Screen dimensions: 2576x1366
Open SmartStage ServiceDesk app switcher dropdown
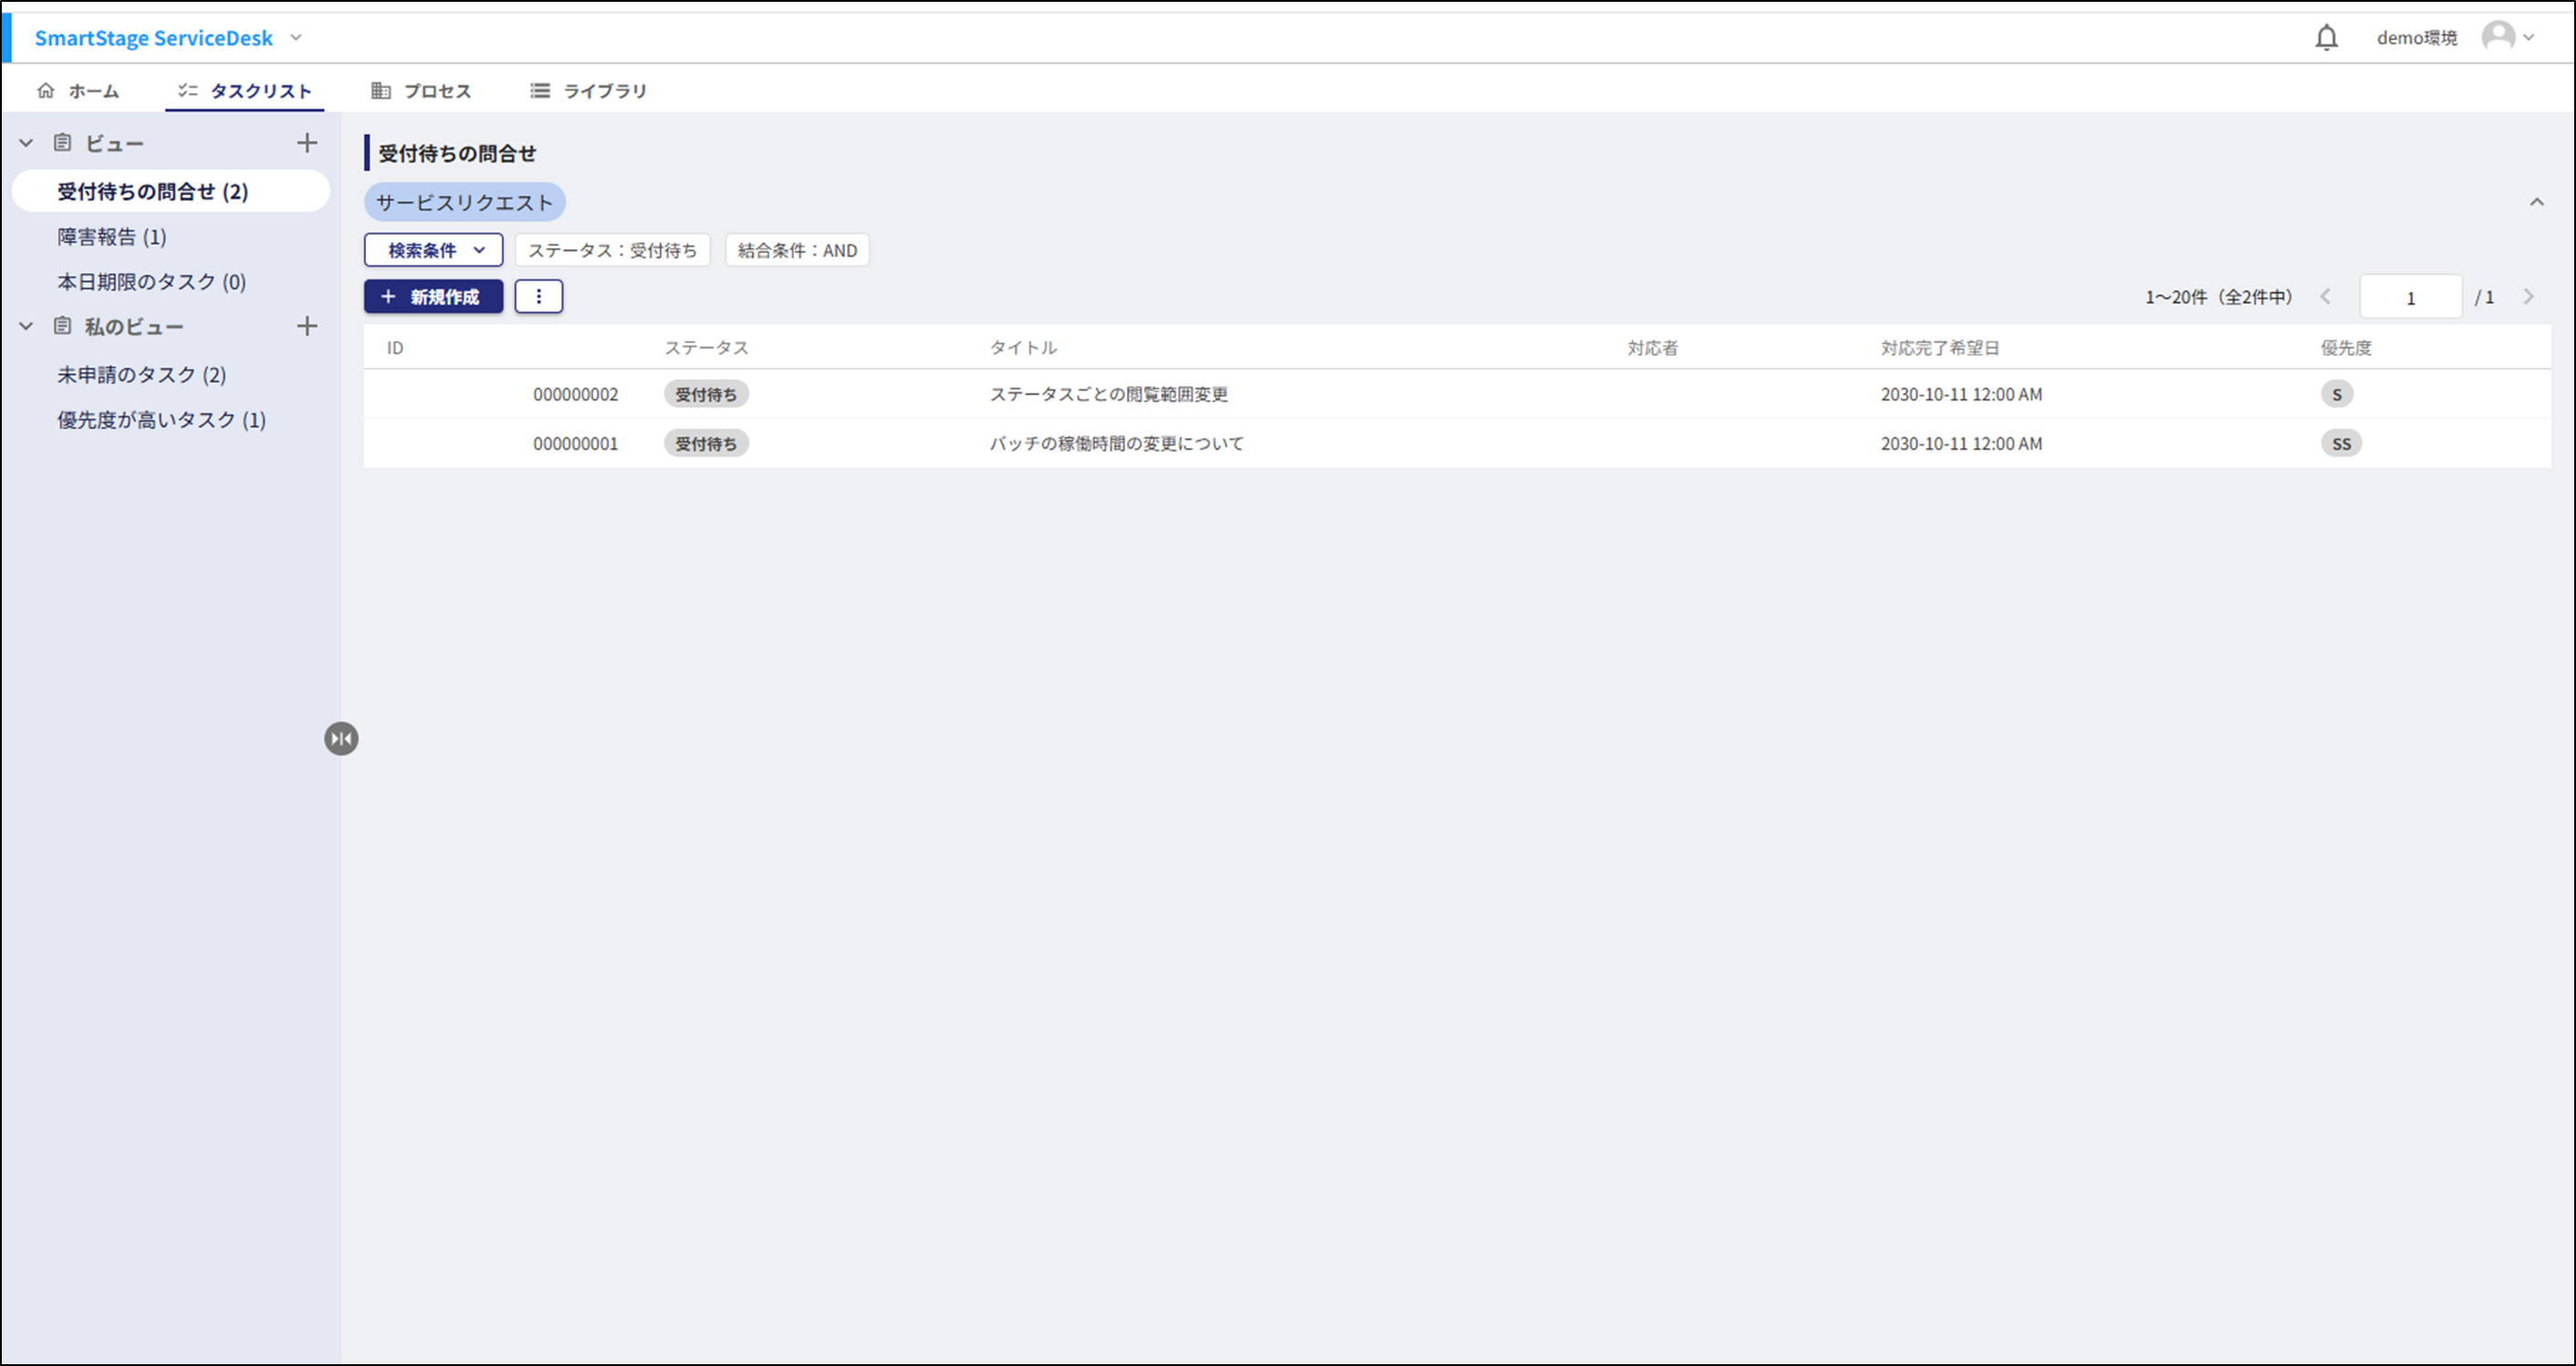click(296, 38)
